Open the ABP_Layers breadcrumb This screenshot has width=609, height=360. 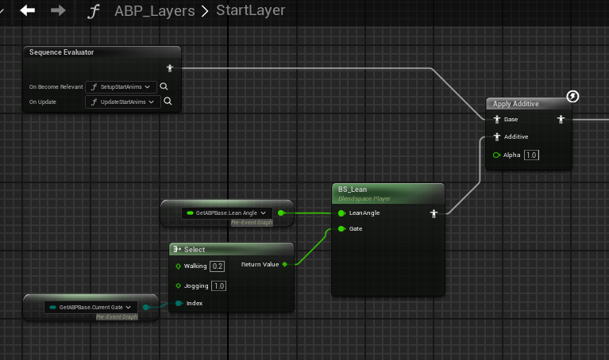pyautogui.click(x=155, y=10)
